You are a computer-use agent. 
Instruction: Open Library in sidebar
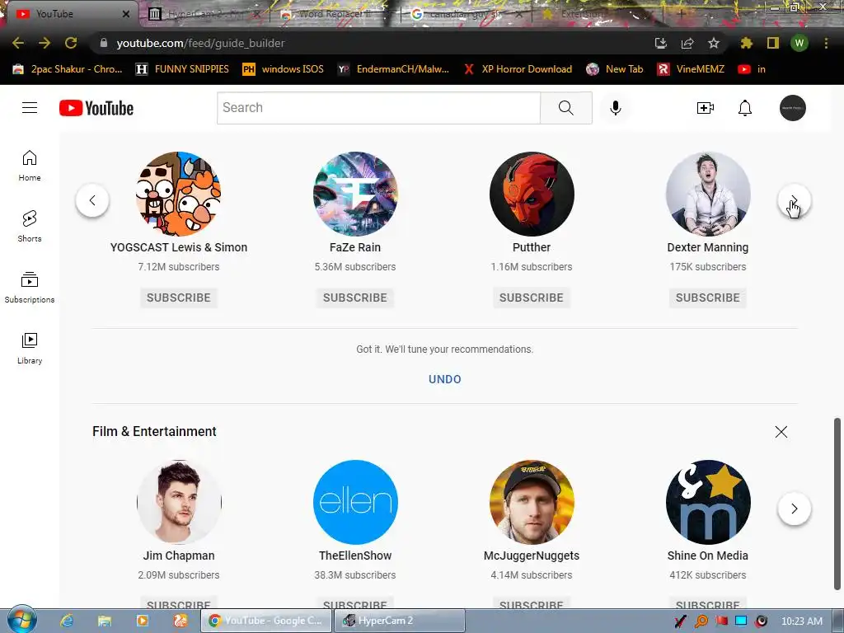tap(30, 349)
